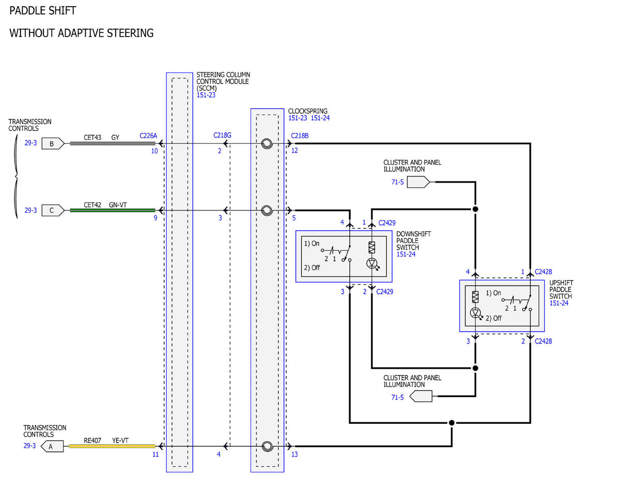Click the GY wire color label

click(x=116, y=138)
